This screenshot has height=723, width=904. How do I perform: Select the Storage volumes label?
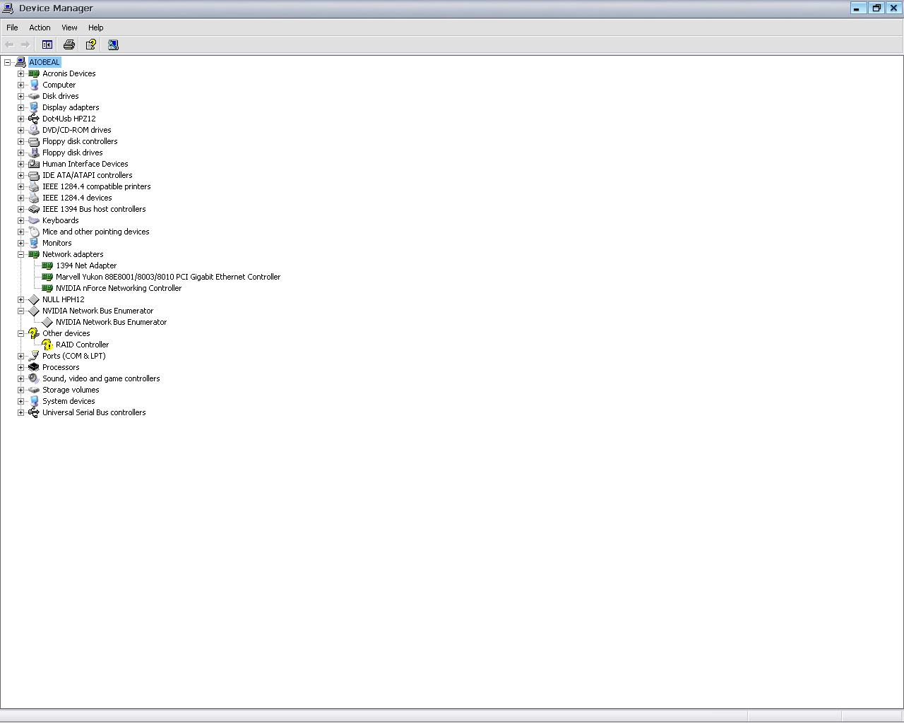(x=71, y=390)
